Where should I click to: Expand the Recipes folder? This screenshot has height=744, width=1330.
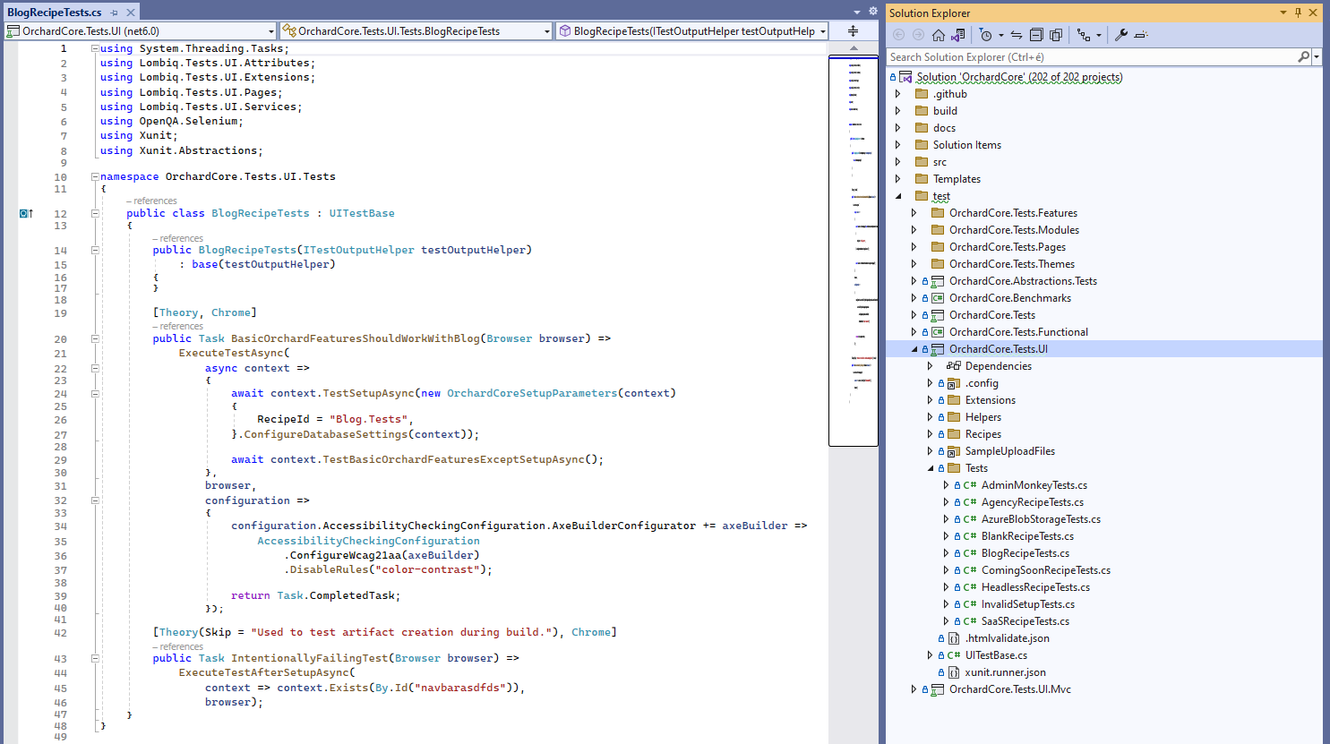(x=931, y=434)
